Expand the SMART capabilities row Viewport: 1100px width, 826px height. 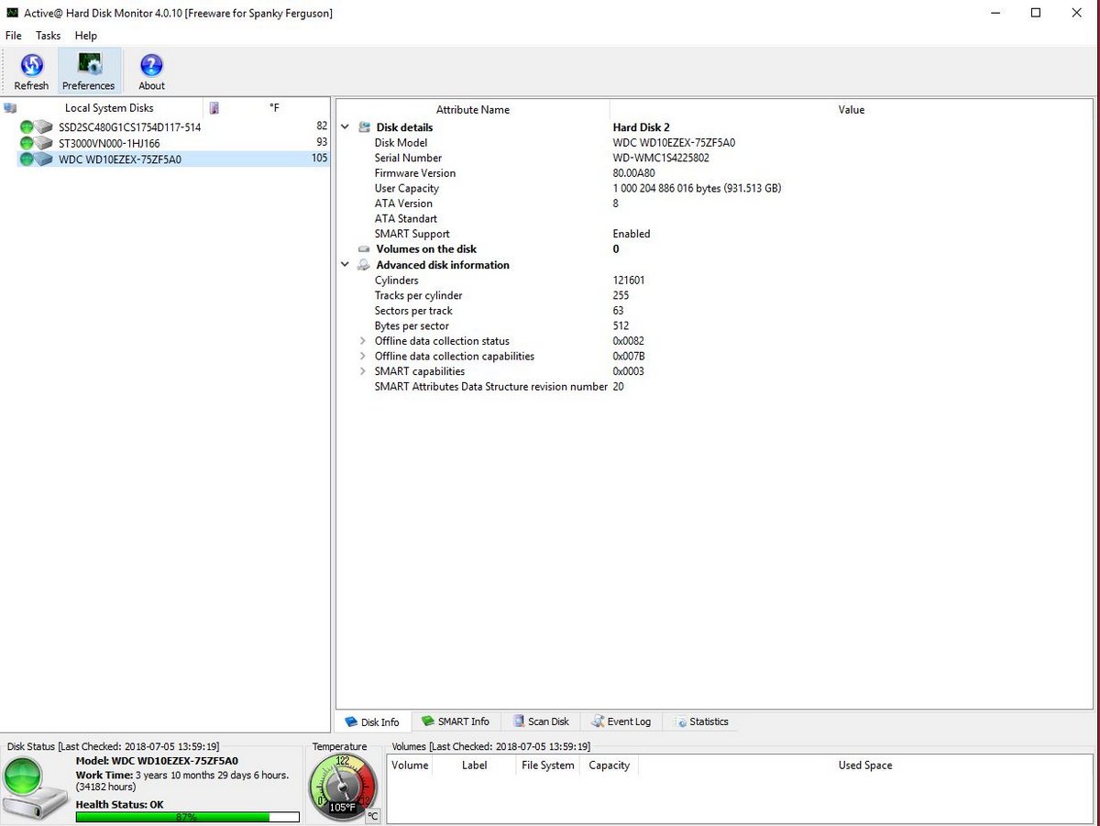[363, 371]
